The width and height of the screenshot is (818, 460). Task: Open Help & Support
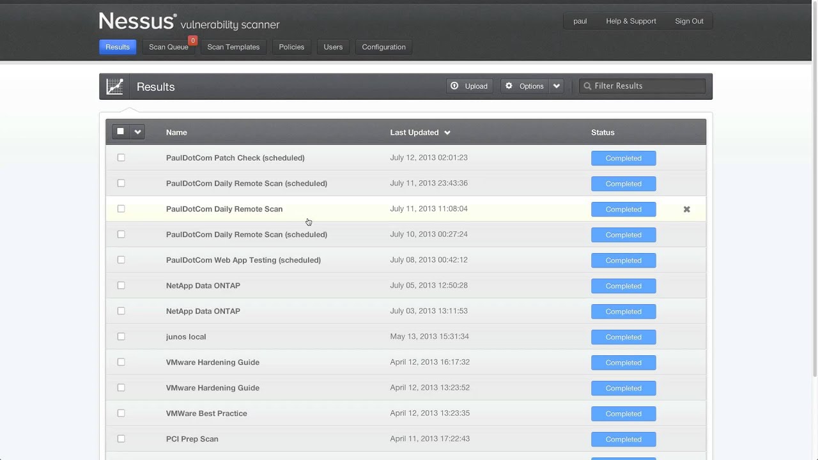pyautogui.click(x=631, y=21)
